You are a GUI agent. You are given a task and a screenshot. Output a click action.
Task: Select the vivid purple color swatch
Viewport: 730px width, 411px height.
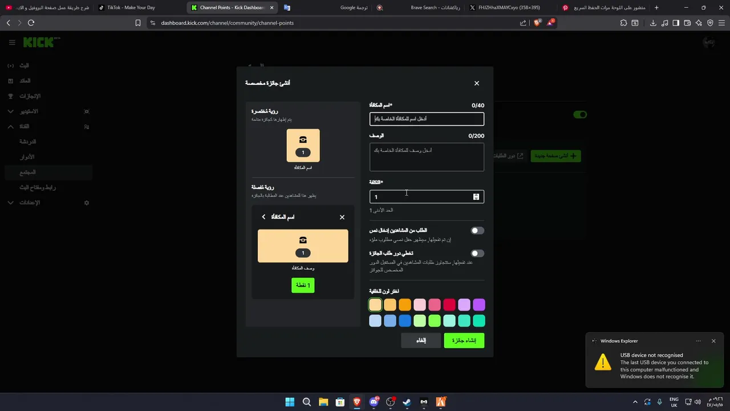click(479, 305)
